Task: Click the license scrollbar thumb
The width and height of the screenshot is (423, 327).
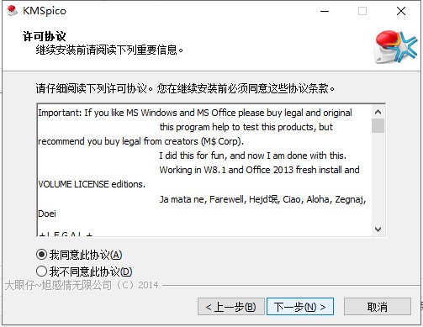Action: point(378,125)
